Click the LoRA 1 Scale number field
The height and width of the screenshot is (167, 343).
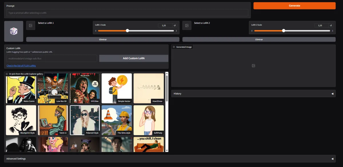coord(165,25)
